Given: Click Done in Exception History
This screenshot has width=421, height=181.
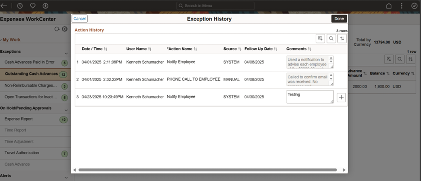Looking at the screenshot, I should [339, 19].
